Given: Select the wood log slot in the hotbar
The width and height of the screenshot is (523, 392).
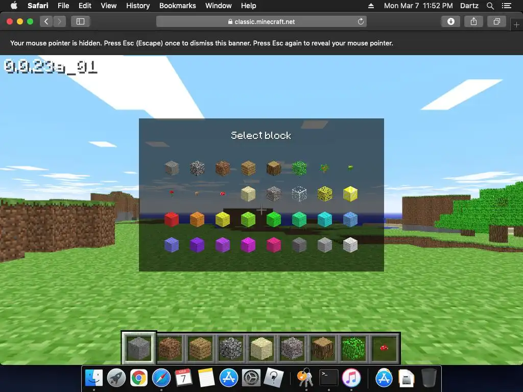Looking at the screenshot, I should tap(323, 348).
